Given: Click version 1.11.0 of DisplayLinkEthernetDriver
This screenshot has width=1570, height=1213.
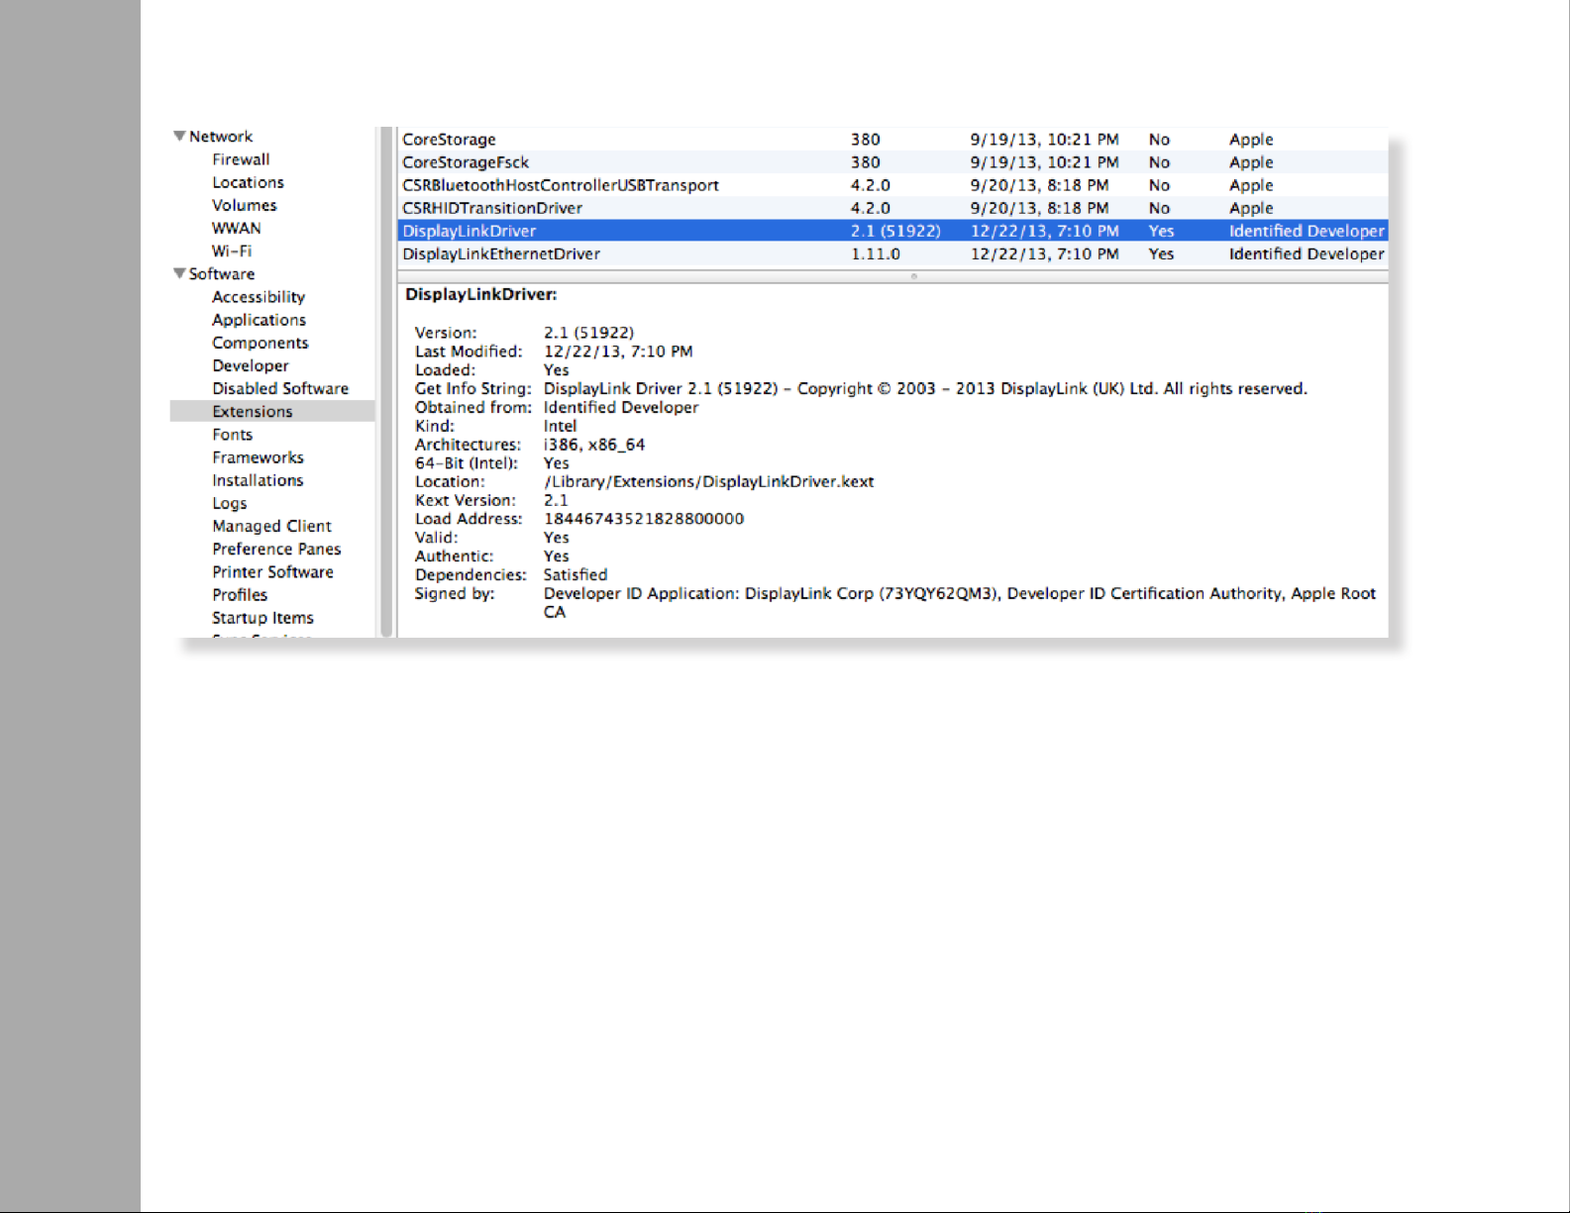Looking at the screenshot, I should coord(876,253).
